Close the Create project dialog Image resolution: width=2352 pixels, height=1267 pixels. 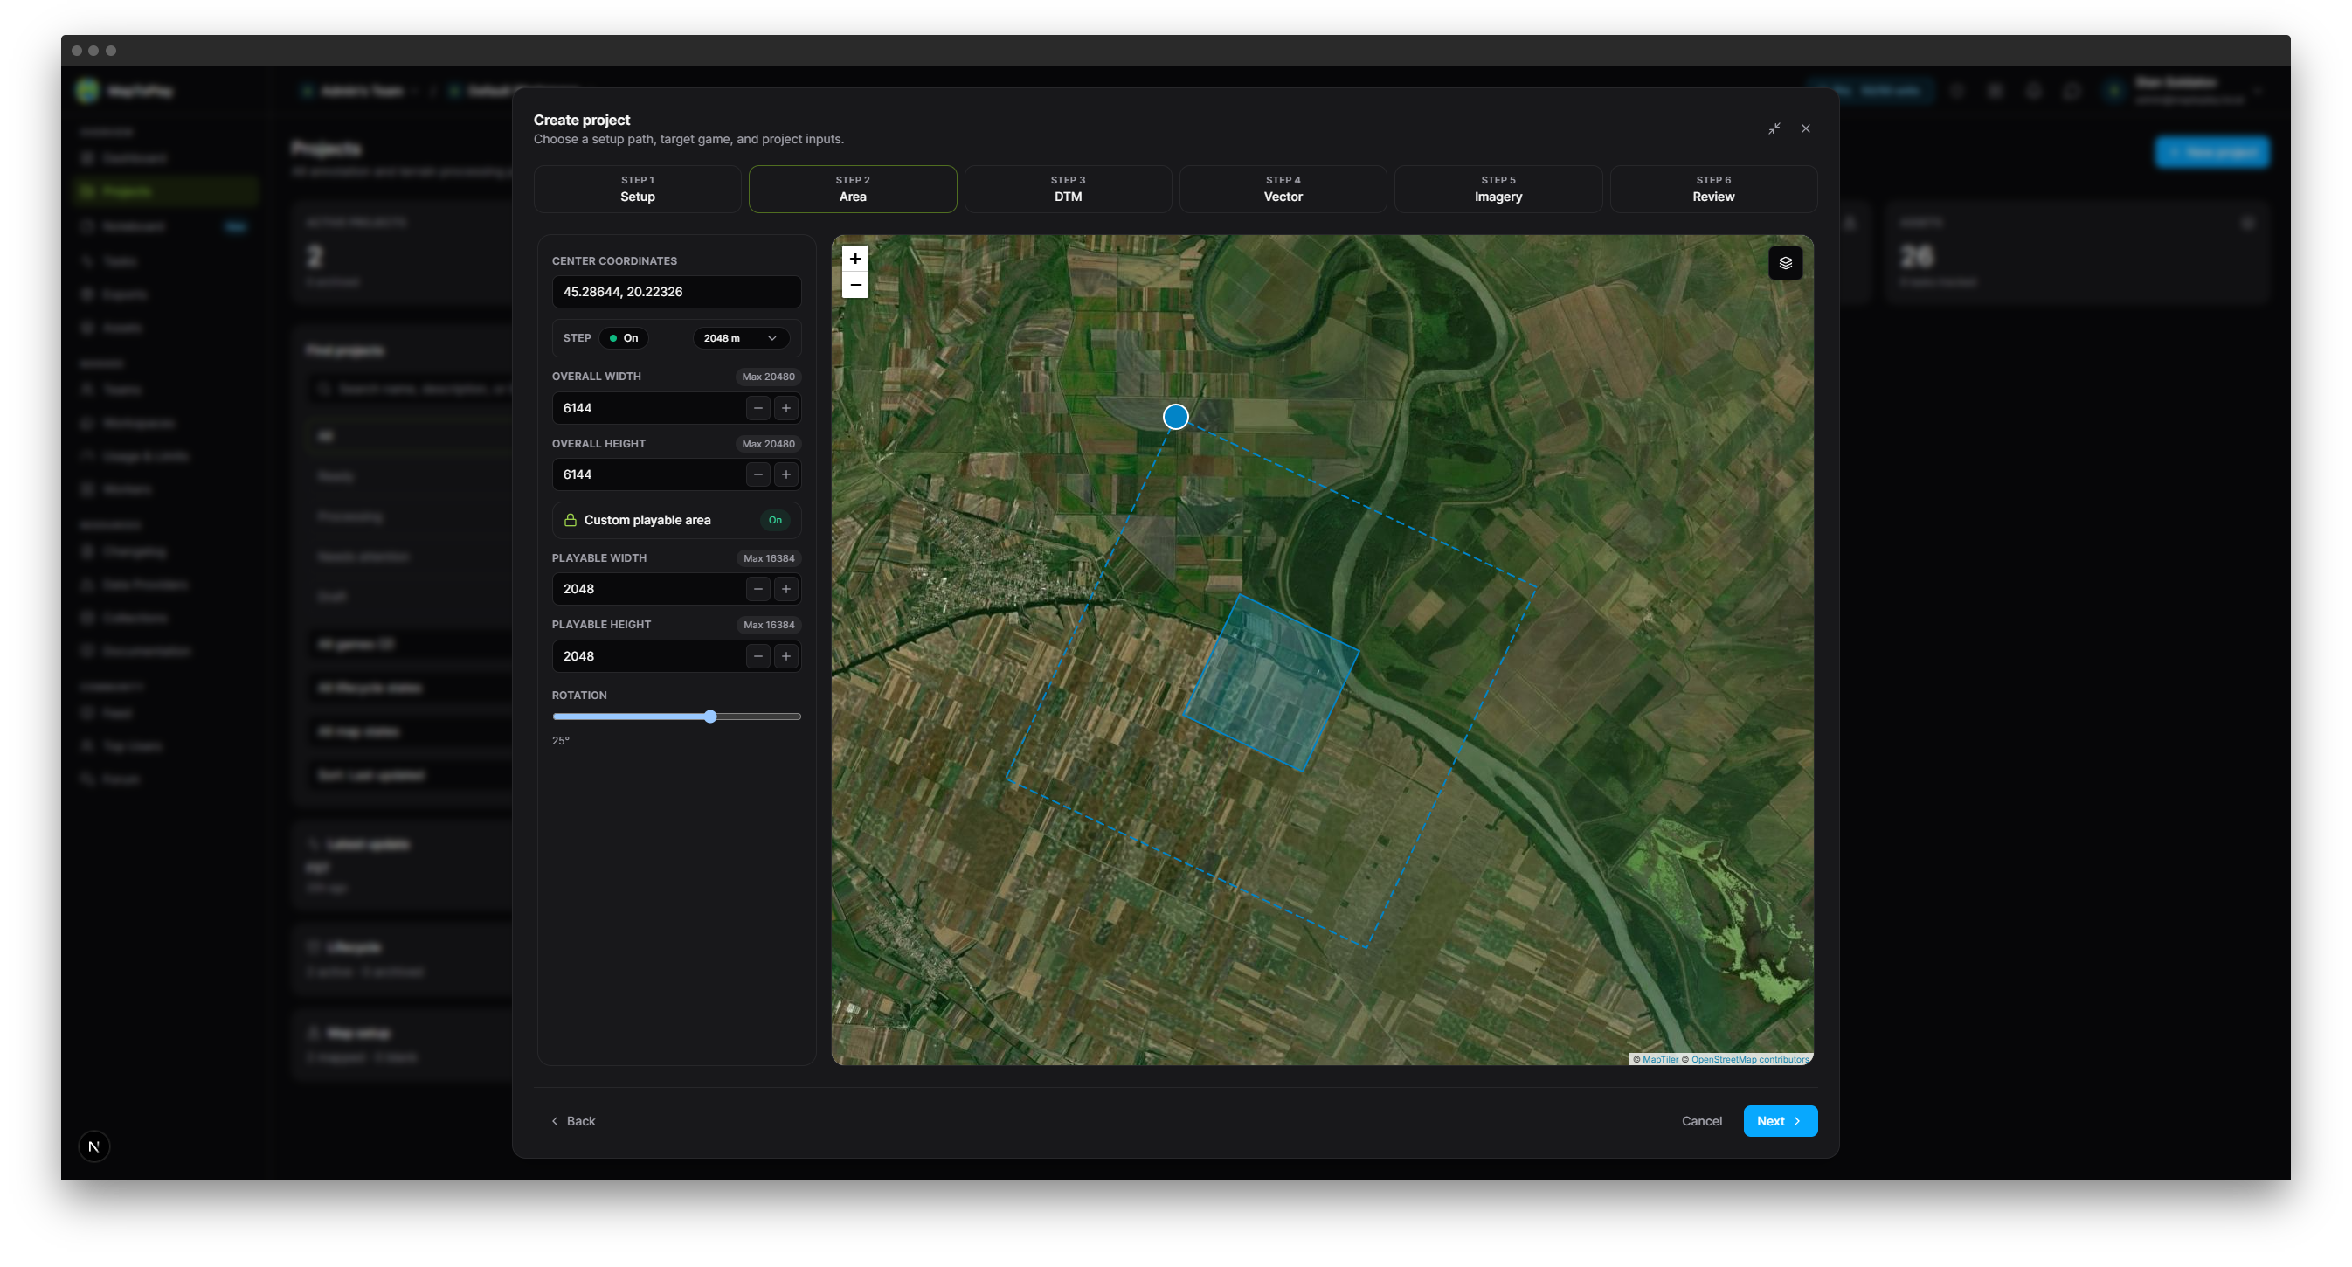pyautogui.click(x=1805, y=128)
